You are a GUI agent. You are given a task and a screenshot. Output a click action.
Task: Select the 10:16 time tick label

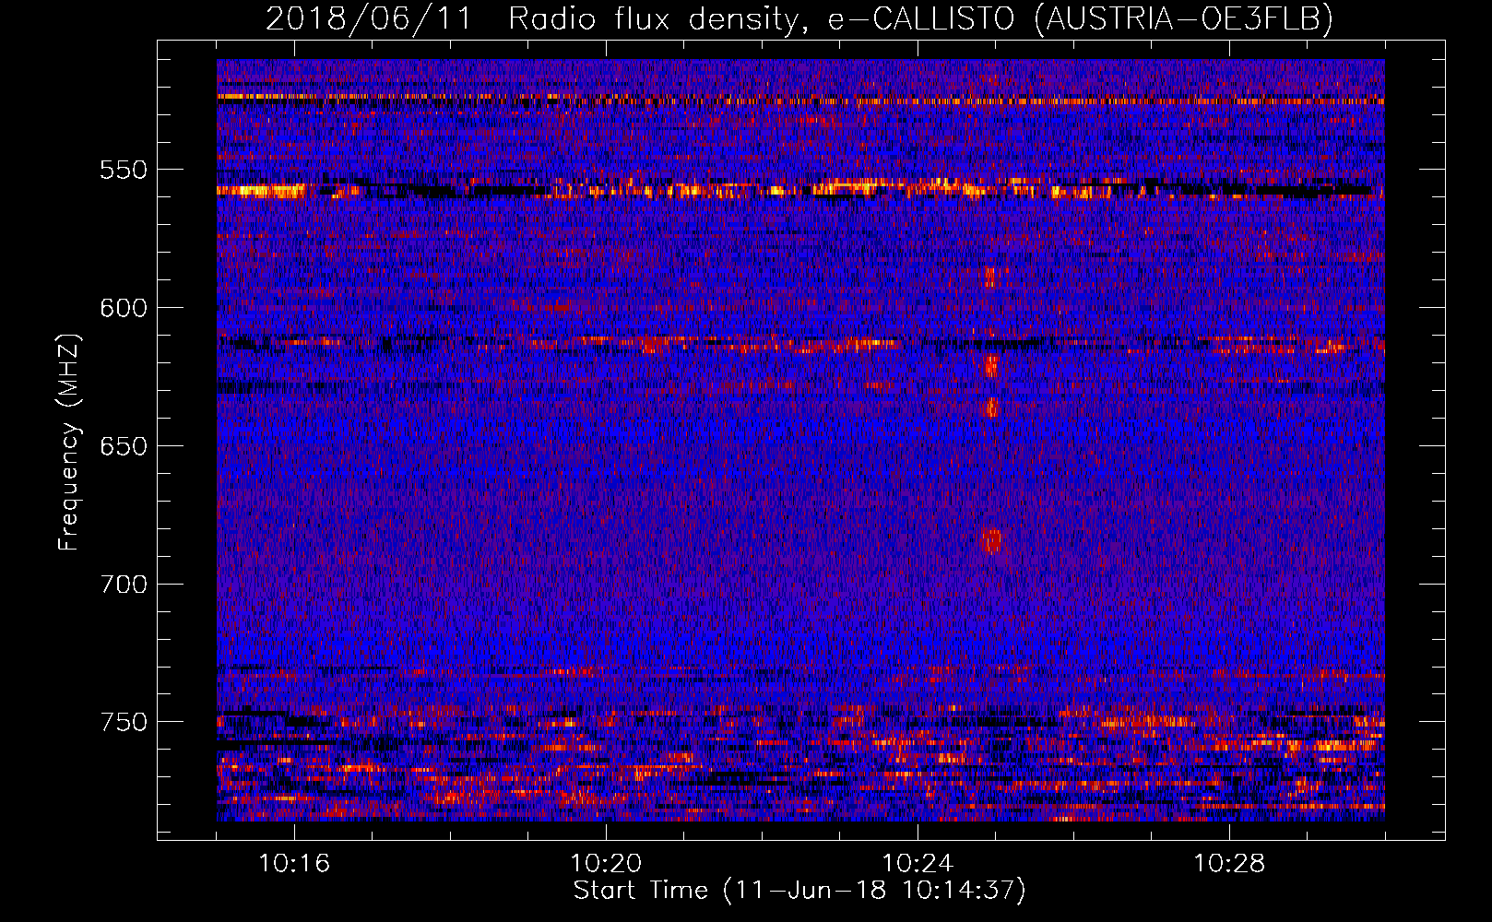(294, 864)
